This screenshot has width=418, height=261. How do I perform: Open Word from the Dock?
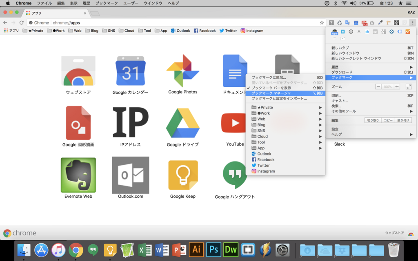162,250
